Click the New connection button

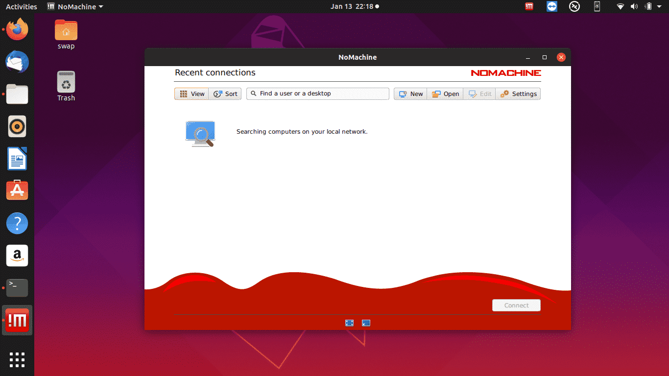tap(410, 94)
